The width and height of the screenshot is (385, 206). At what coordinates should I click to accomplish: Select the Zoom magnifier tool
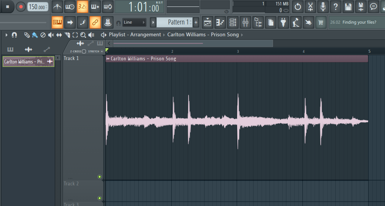pos(83,35)
